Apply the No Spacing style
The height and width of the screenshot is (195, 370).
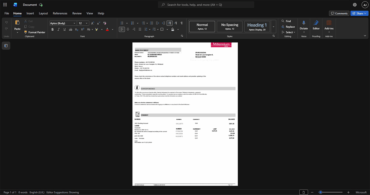(x=230, y=27)
